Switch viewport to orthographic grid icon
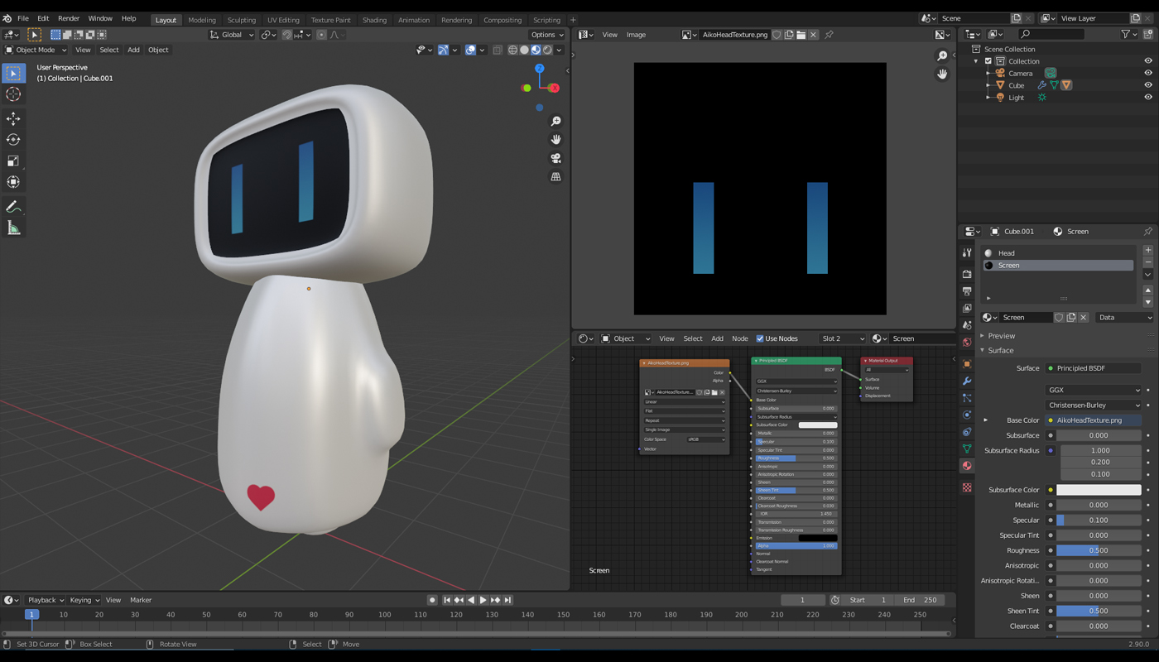The width and height of the screenshot is (1159, 662). coord(555,176)
